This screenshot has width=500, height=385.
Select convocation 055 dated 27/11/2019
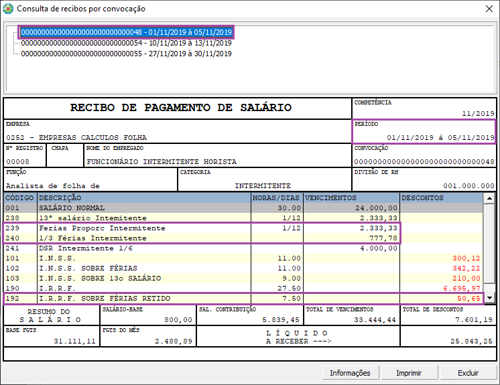[x=126, y=54]
